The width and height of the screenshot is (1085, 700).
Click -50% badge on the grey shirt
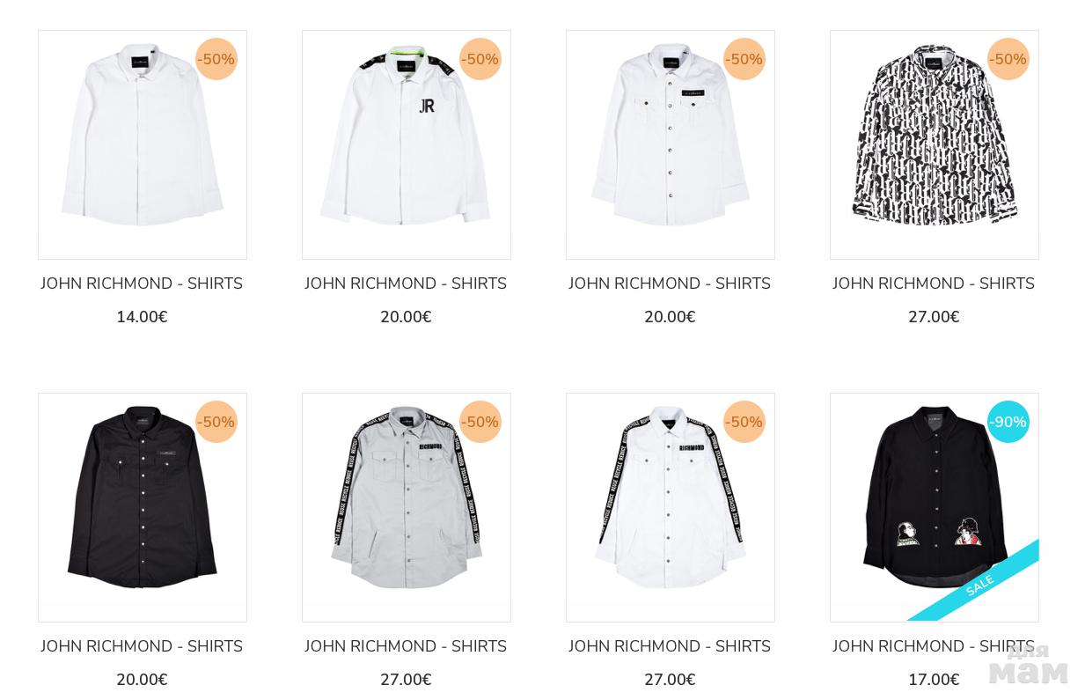(x=480, y=422)
